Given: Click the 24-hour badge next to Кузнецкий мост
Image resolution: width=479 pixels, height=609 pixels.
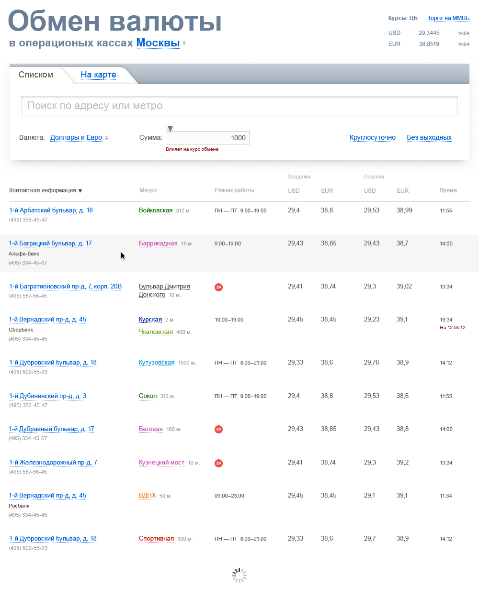Looking at the screenshot, I should coord(218,463).
